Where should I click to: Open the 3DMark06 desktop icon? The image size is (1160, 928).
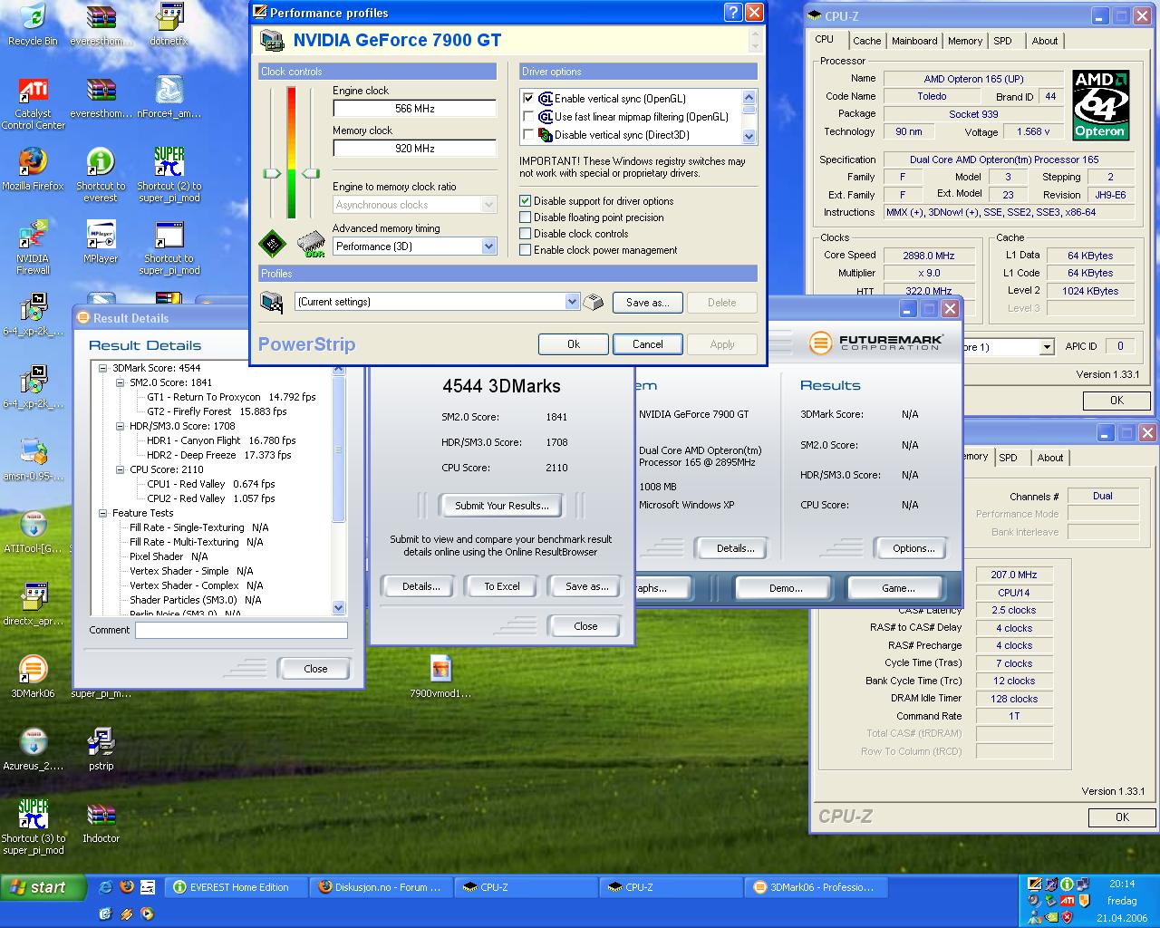[33, 676]
